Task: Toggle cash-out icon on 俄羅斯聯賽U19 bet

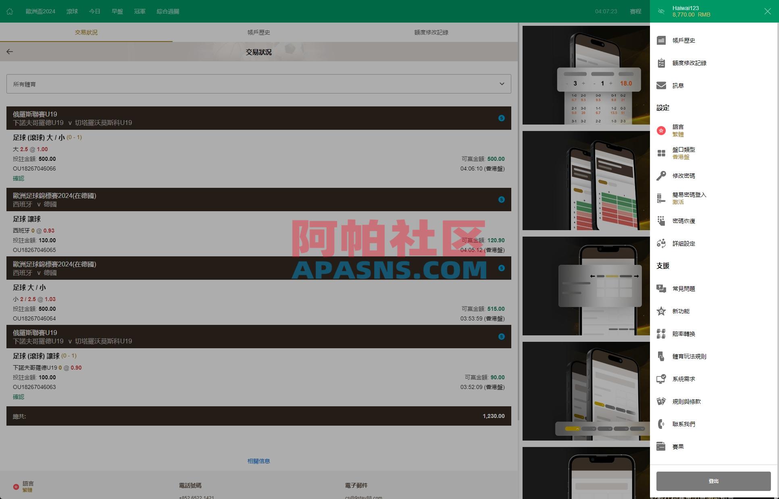Action: pyautogui.click(x=501, y=118)
